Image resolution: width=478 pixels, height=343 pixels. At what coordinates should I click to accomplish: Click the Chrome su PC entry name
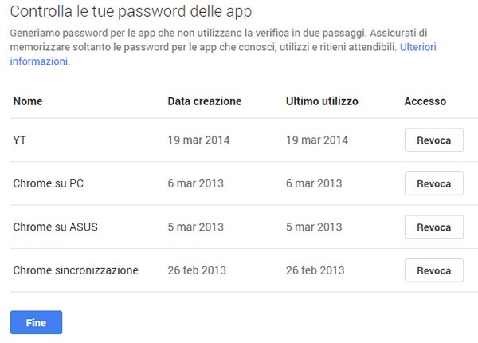(48, 183)
